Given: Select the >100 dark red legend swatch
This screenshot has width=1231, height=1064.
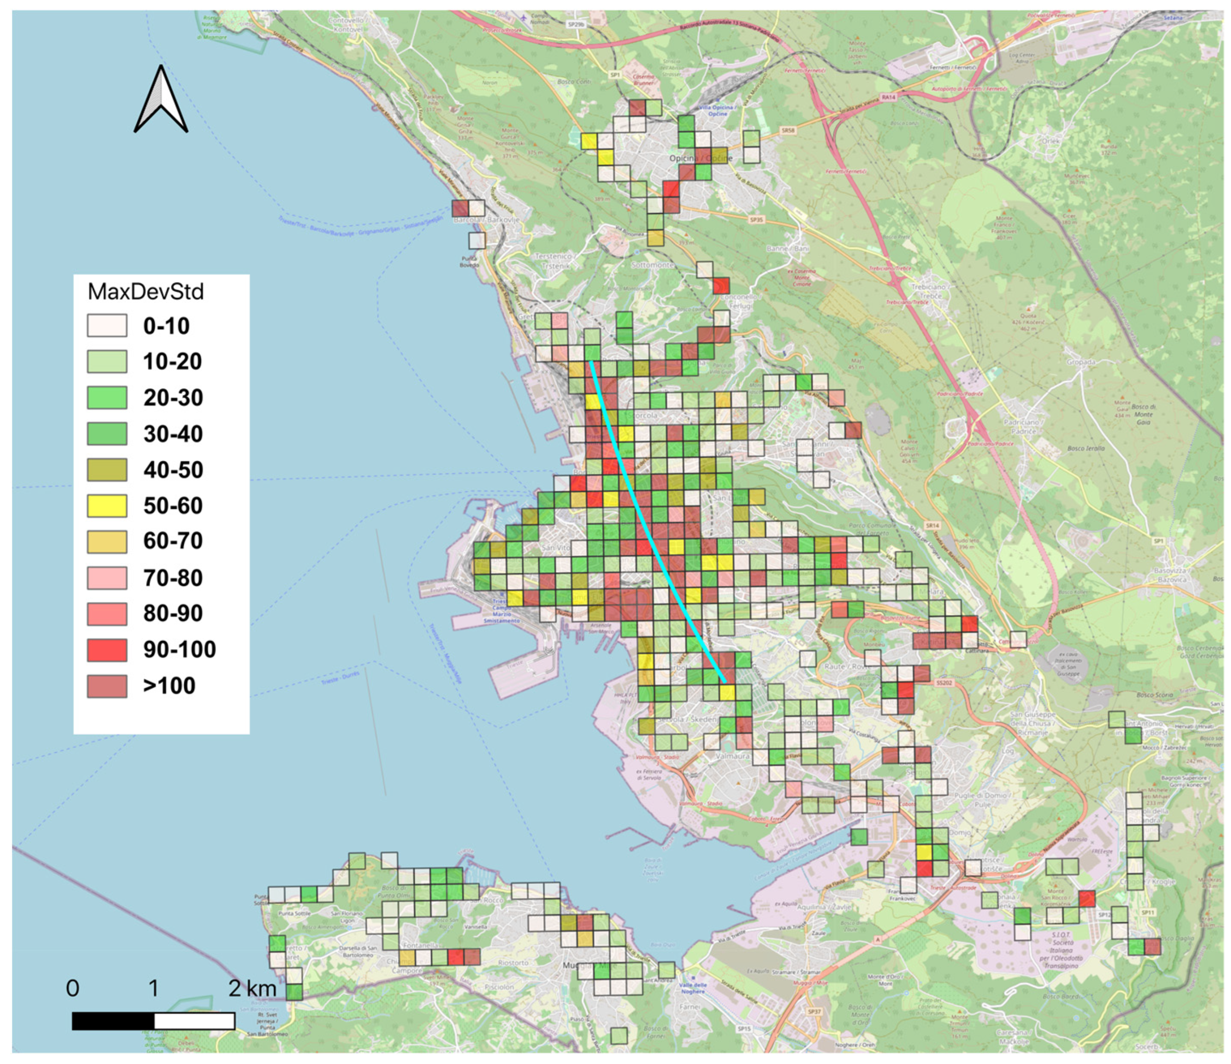Looking at the screenshot, I should click(107, 686).
